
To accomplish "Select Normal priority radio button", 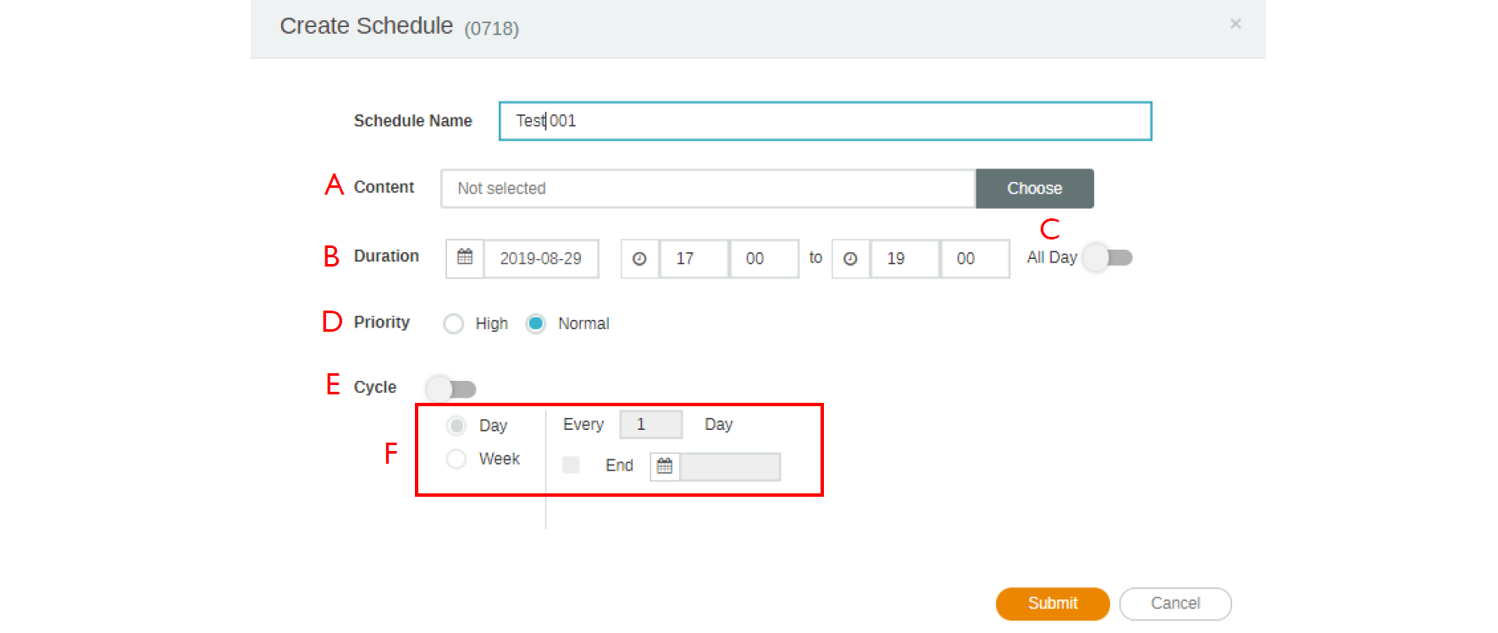I will point(536,324).
